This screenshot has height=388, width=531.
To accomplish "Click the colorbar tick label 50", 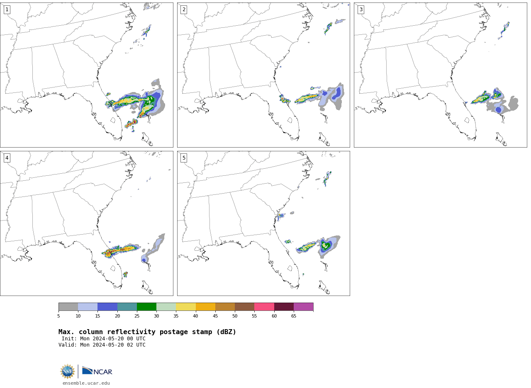I will coord(235,316).
